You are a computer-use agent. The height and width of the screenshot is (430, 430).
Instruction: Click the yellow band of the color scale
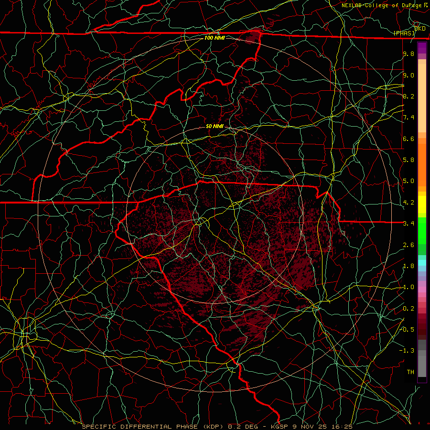click(422, 204)
